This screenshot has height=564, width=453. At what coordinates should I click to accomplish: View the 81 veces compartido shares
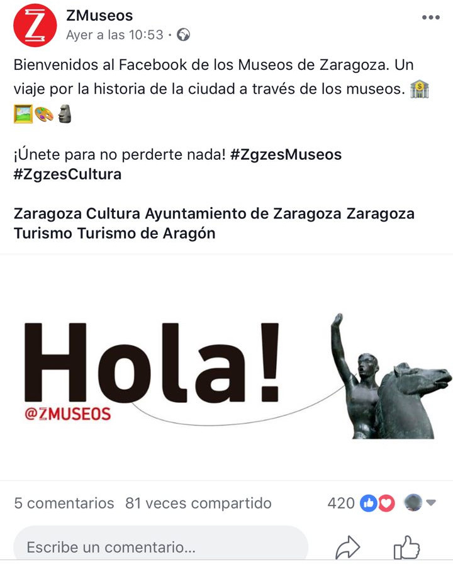pyautogui.click(x=198, y=503)
